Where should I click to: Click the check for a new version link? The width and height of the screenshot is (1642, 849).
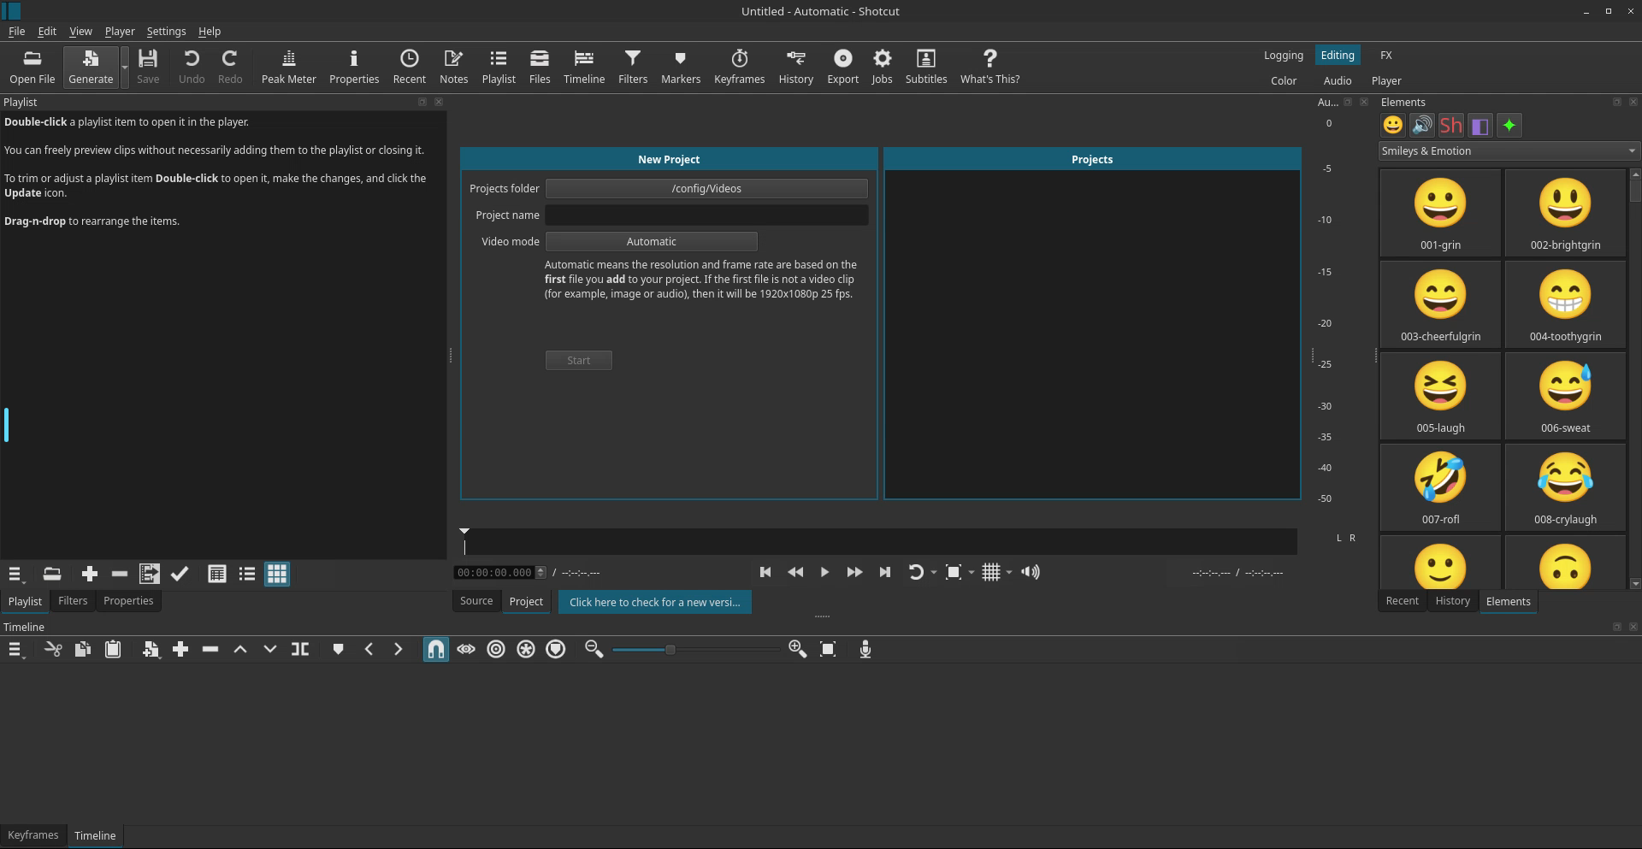pyautogui.click(x=655, y=603)
